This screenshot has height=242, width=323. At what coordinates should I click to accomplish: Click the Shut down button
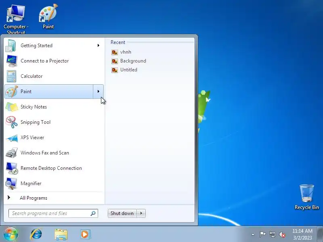pyautogui.click(x=122, y=213)
